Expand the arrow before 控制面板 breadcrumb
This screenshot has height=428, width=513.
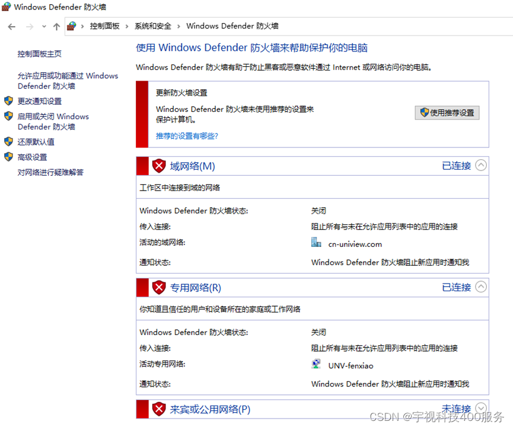[82, 27]
